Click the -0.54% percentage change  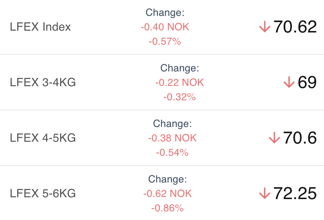(x=172, y=153)
